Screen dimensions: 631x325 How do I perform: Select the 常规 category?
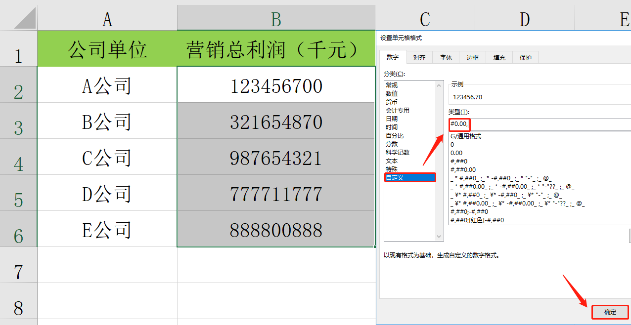pos(410,85)
